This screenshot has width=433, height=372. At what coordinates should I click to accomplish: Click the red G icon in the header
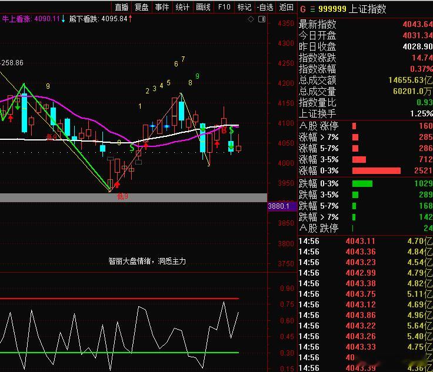[x=303, y=9]
